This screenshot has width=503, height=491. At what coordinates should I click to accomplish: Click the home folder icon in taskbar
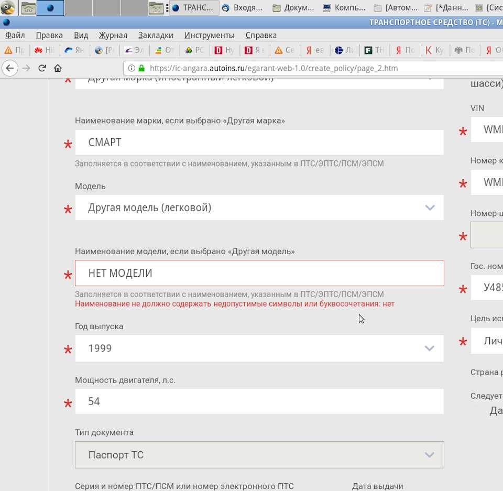[28, 8]
